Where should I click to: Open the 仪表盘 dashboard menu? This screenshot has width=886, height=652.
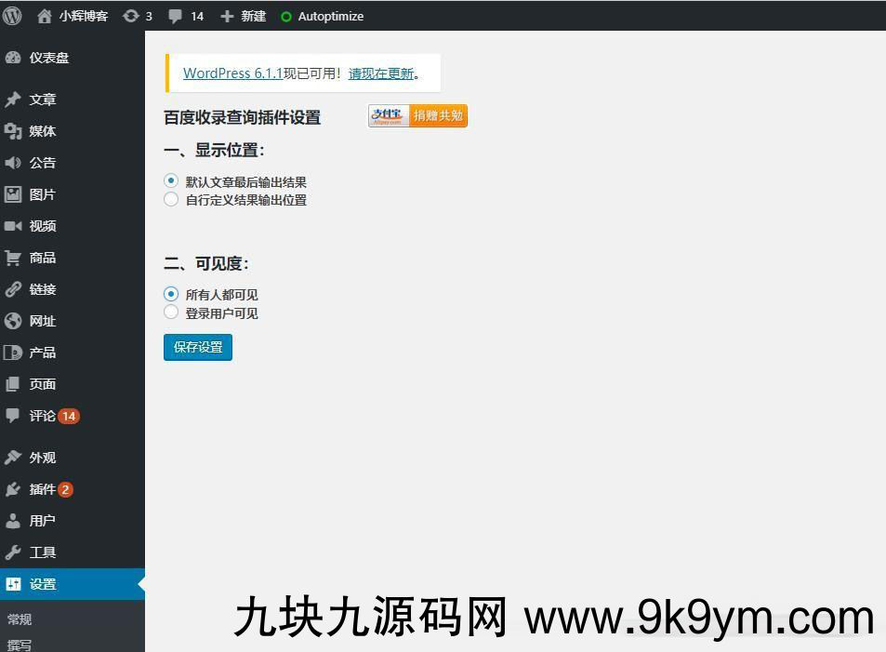click(x=48, y=58)
